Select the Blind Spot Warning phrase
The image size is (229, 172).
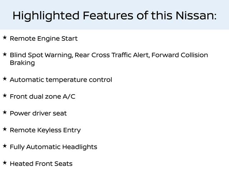click(41, 55)
